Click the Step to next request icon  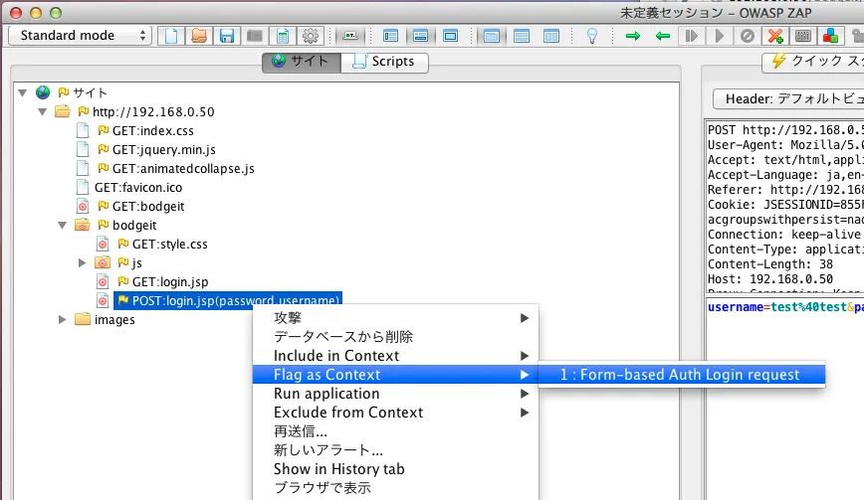(692, 36)
